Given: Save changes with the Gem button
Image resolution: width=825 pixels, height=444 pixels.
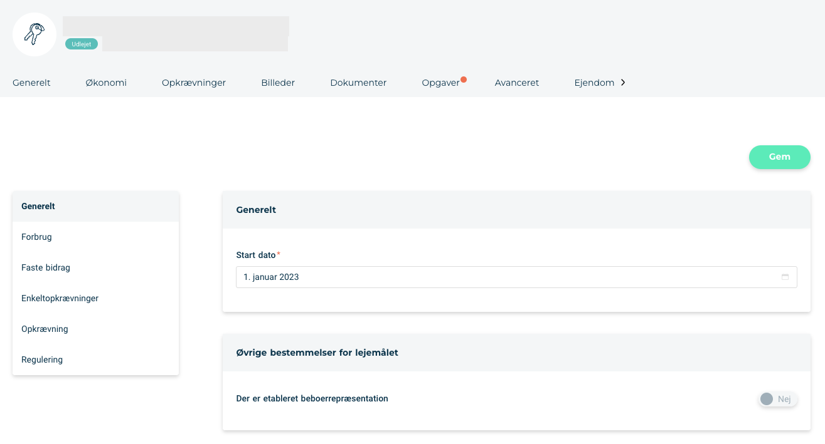Looking at the screenshot, I should pos(780,157).
